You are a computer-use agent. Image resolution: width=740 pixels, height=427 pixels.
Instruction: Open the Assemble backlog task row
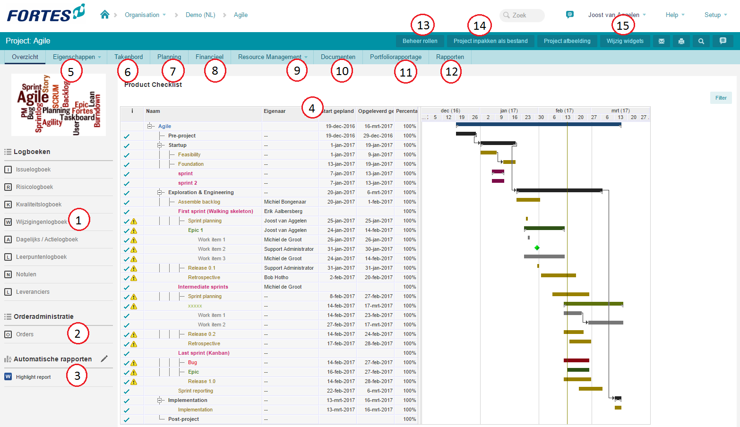(199, 202)
